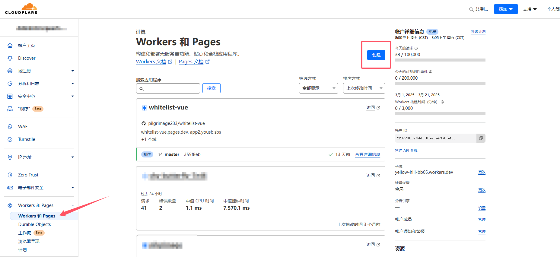Click the 今天的请求 usage progress bar
The image size is (560, 257).
click(440, 60)
